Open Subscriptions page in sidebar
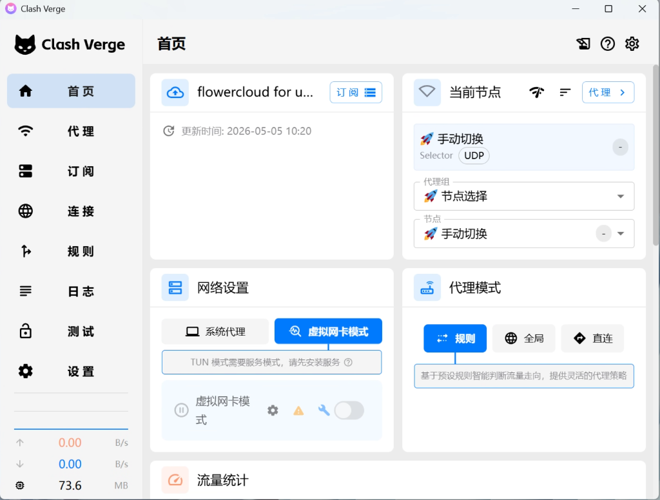 pos(71,171)
